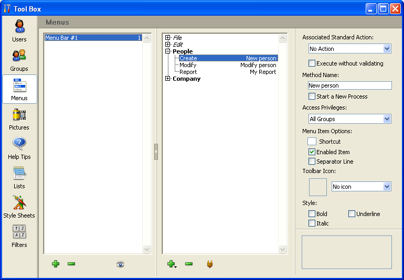The image size is (404, 280).
Task: Open the Filters section
Action: point(19,236)
